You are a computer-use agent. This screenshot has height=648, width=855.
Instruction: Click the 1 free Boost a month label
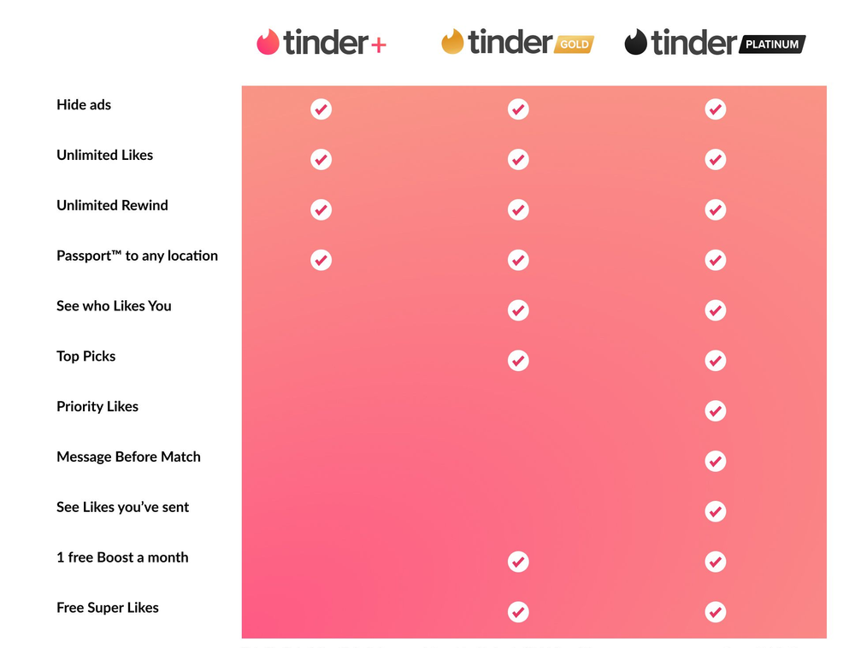pyautogui.click(x=122, y=557)
